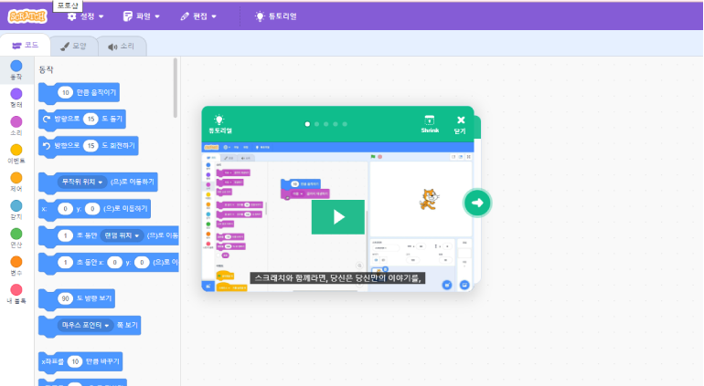
Task: Open the 편집 edit menu
Action: click(198, 16)
